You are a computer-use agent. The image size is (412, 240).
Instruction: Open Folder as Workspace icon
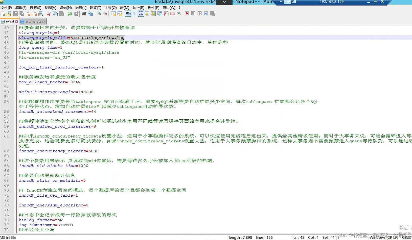coord(172,14)
